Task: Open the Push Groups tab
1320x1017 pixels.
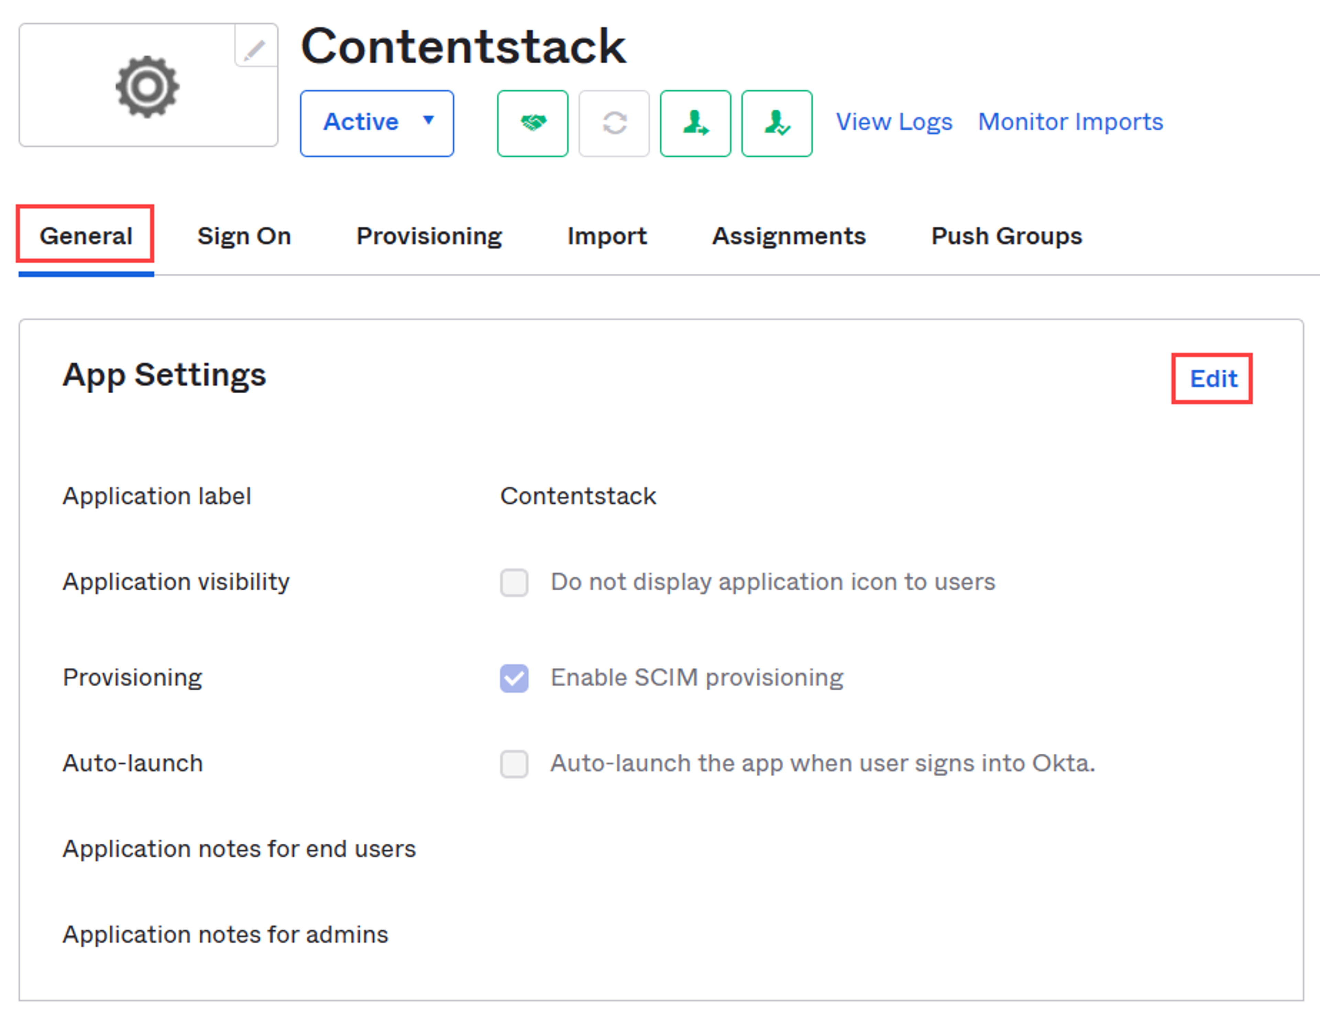Action: 1006,236
